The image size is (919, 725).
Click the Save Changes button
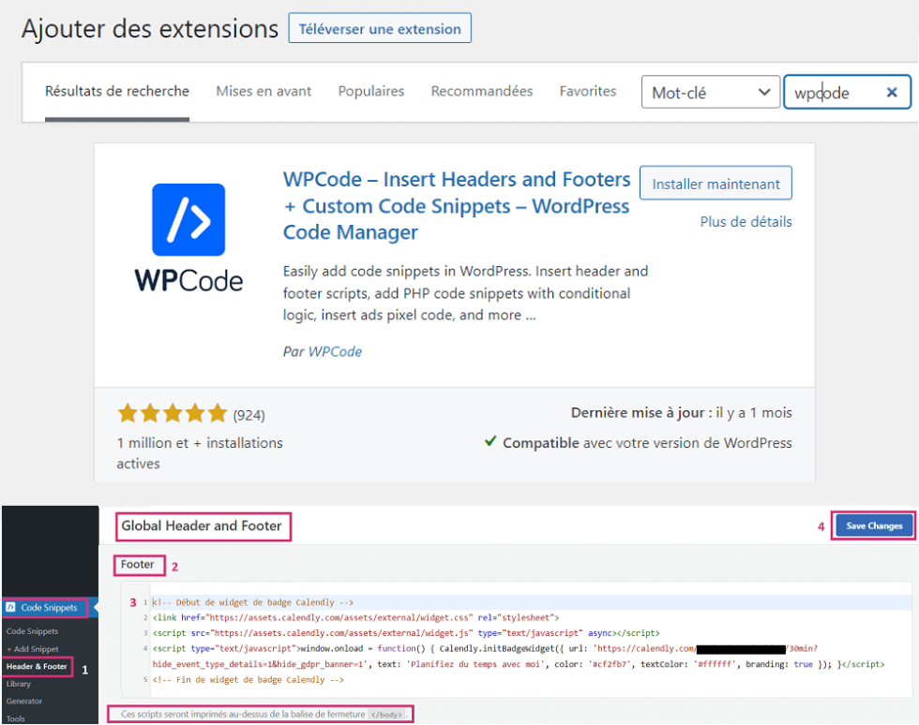point(873,525)
